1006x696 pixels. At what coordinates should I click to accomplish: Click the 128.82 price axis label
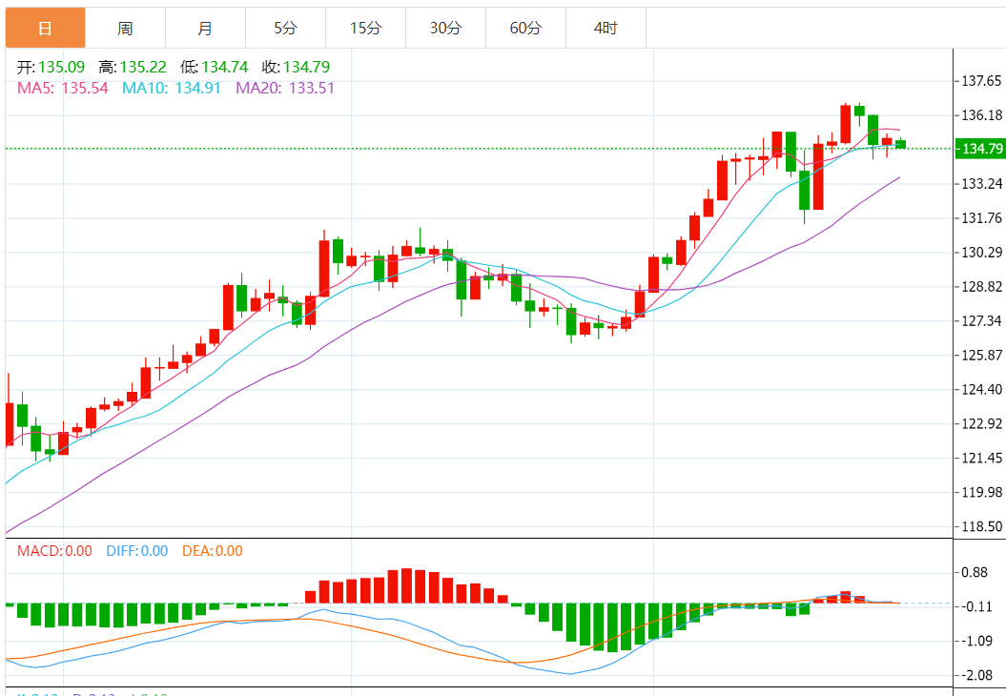click(981, 287)
